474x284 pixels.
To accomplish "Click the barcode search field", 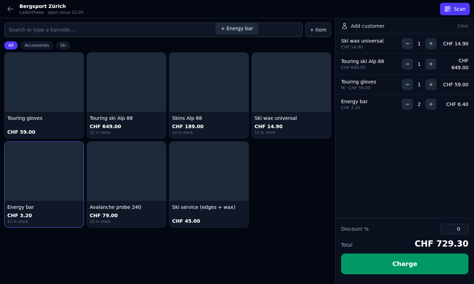I will click(153, 30).
